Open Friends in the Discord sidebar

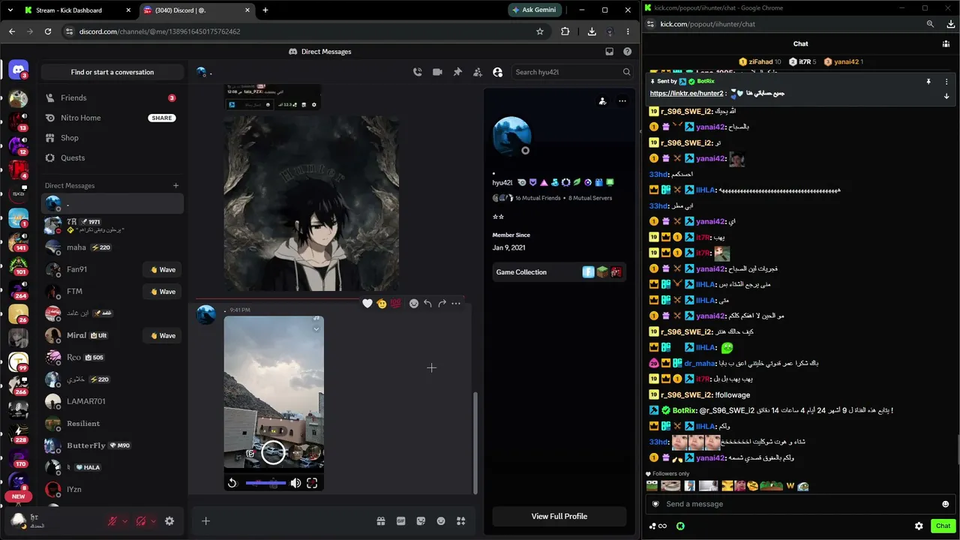112,97
